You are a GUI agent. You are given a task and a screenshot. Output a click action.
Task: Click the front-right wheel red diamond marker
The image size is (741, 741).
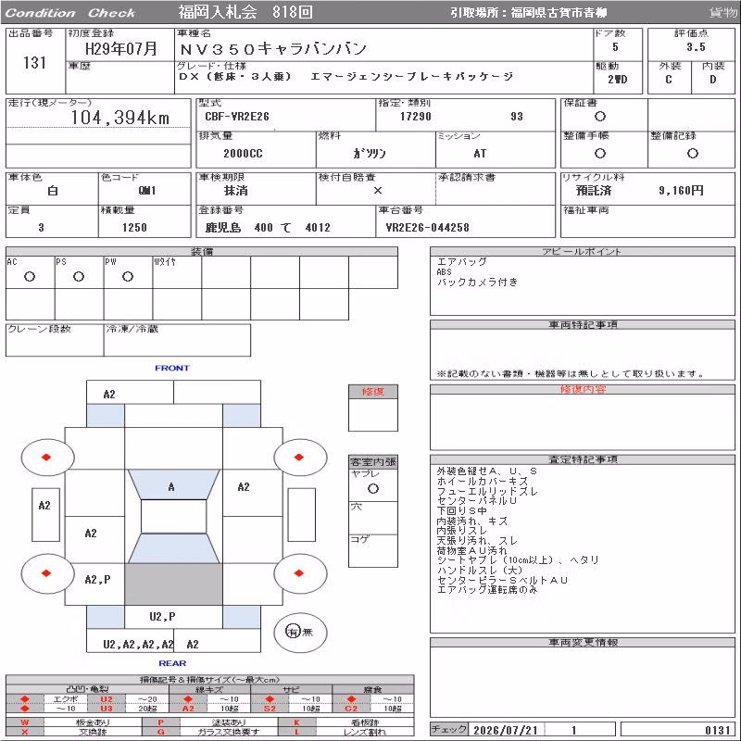[298, 457]
